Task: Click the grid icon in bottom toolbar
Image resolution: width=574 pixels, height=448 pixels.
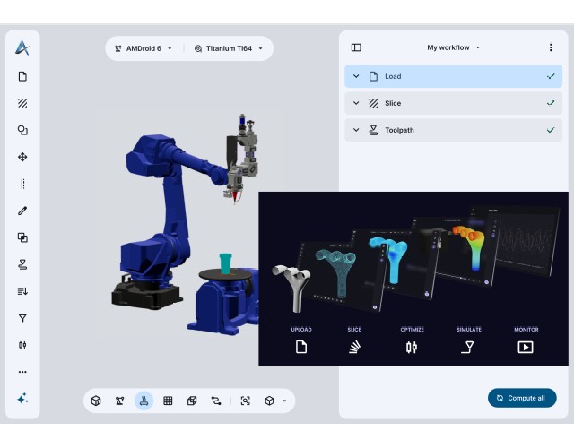Action: (x=168, y=401)
